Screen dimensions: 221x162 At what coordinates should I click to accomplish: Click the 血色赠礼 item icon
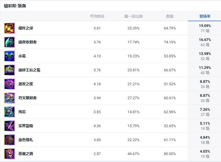[x=9, y=140]
